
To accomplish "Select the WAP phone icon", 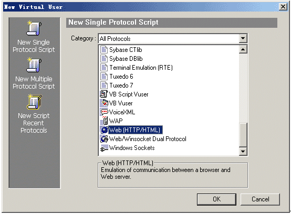I will point(105,121).
